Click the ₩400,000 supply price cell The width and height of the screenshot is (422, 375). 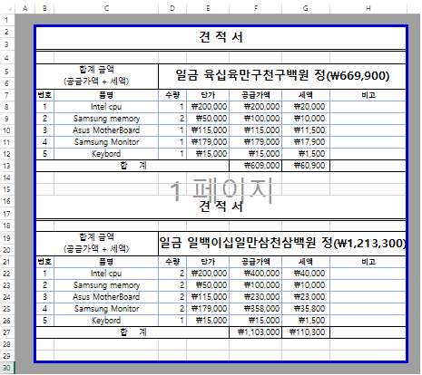(x=256, y=274)
